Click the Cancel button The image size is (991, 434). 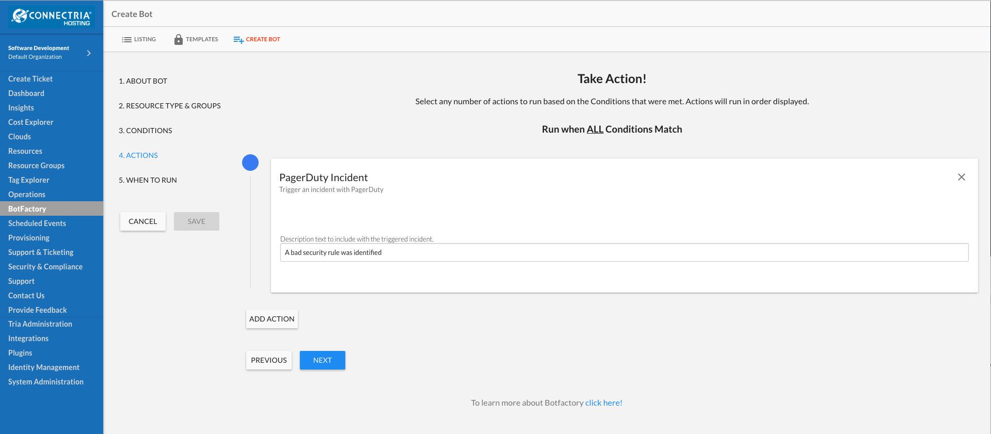point(143,221)
